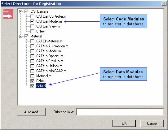
Task: Uncheck the CATCamModel.m checkbox
Action: tap(32, 21)
